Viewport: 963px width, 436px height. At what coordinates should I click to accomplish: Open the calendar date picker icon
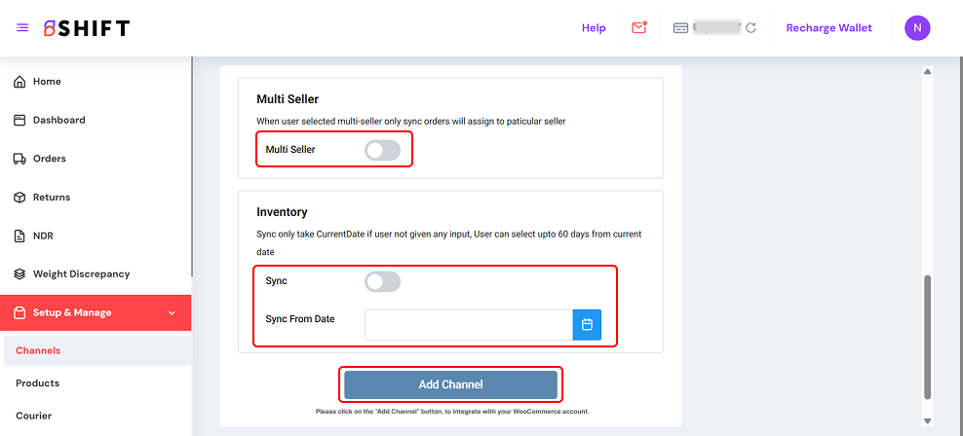coord(587,324)
